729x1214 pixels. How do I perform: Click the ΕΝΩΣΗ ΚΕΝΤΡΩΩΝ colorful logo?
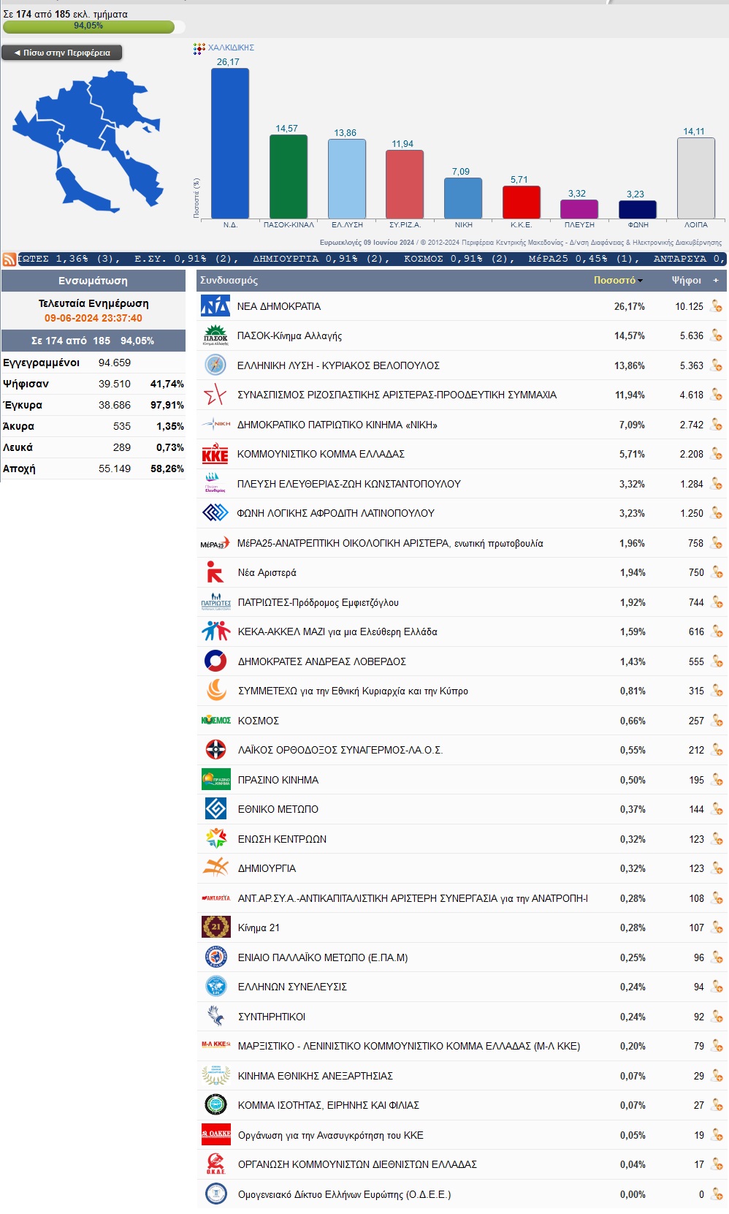[216, 839]
